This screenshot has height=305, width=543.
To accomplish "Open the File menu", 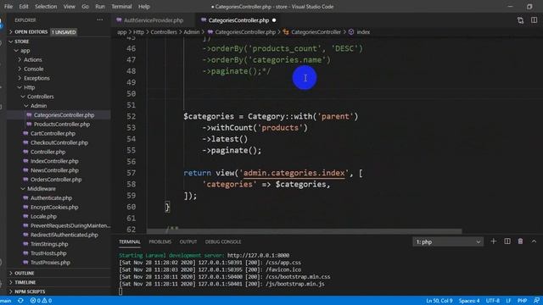I will coord(8,7).
